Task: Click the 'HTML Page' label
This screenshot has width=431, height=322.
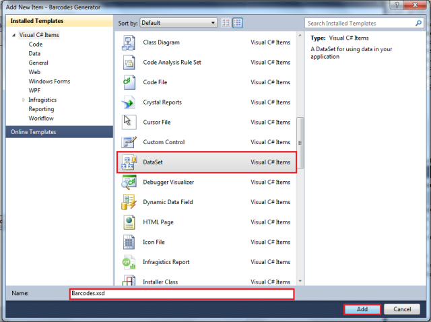Action: pos(158,222)
